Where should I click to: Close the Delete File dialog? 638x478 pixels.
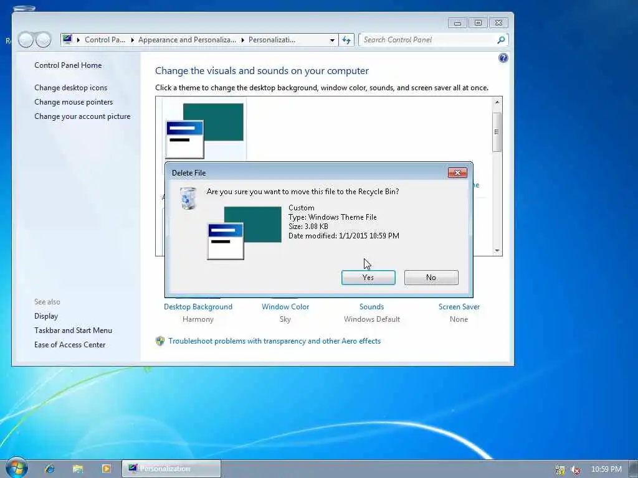pyautogui.click(x=457, y=173)
